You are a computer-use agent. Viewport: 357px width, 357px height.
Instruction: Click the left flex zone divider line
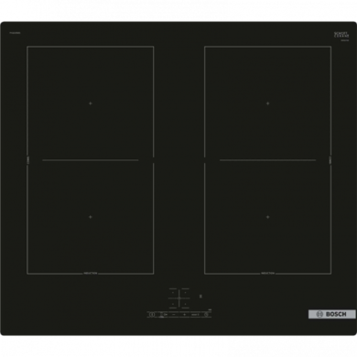[91, 160]
